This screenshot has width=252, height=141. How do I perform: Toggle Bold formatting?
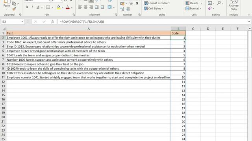(x=27, y=7)
